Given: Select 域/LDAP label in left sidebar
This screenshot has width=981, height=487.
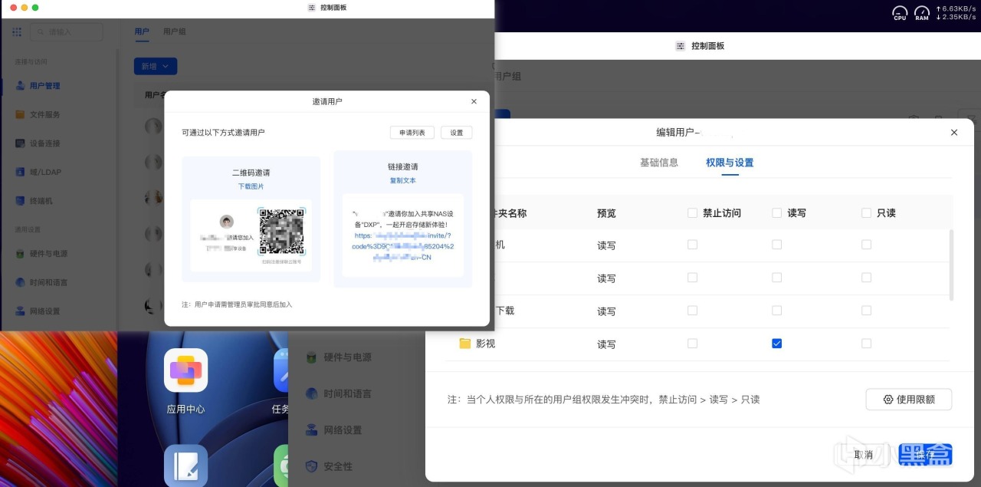Looking at the screenshot, I should click(45, 172).
